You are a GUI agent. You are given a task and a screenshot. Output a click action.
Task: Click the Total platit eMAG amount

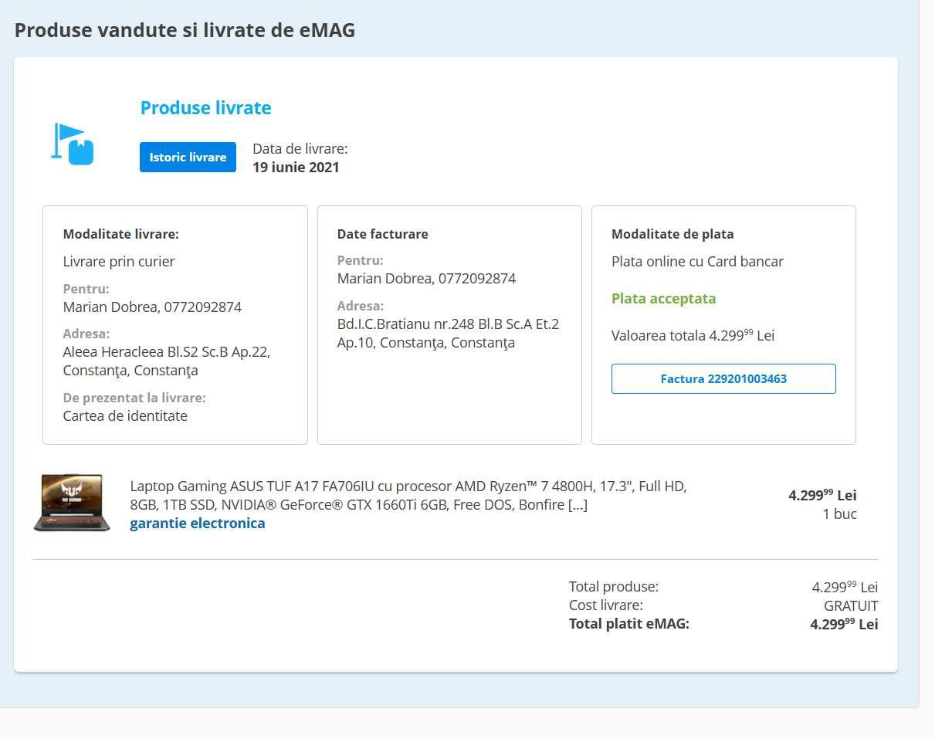(x=844, y=624)
